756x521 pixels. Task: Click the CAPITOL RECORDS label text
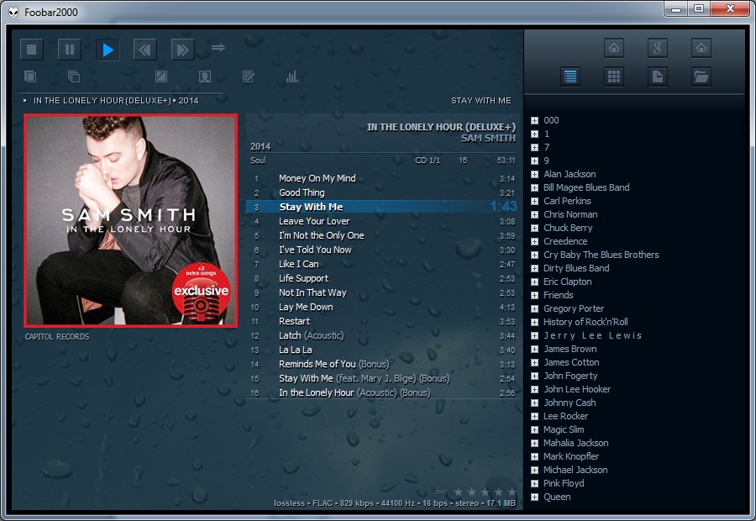click(57, 337)
